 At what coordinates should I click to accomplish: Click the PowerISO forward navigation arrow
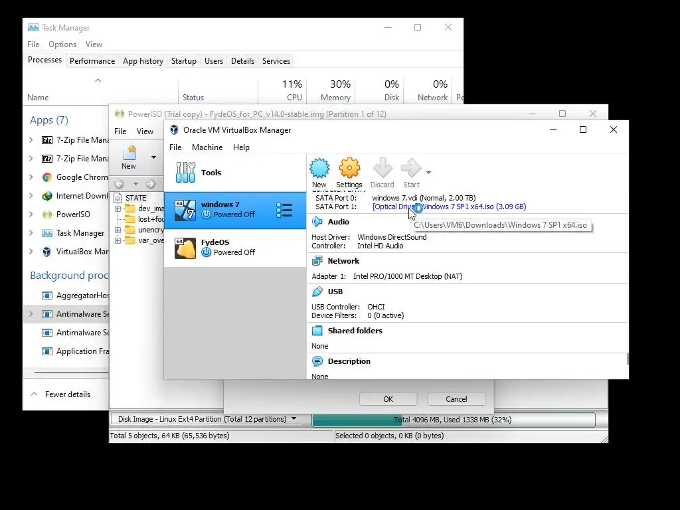pyautogui.click(x=151, y=185)
